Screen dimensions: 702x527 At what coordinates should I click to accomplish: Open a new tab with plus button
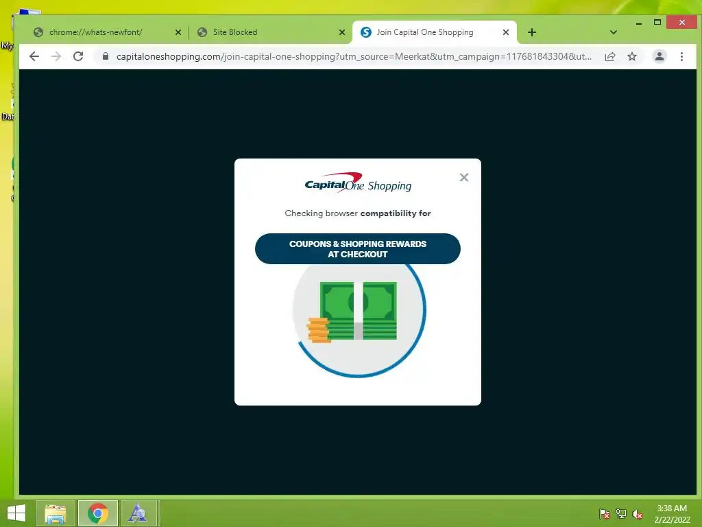532,32
